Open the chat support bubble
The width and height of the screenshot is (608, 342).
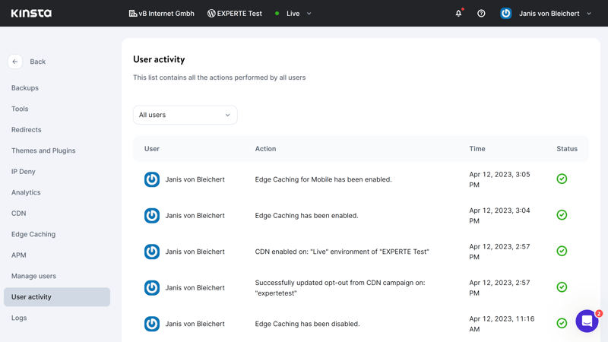click(587, 321)
